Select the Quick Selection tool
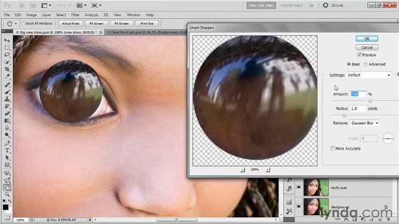Viewport: 399px width, 224px height. click(7, 62)
